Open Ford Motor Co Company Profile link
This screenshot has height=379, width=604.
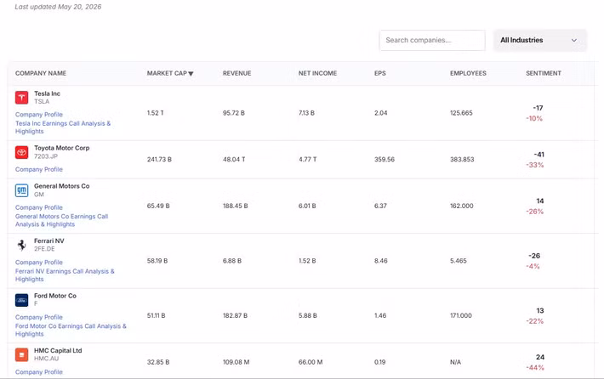point(39,317)
